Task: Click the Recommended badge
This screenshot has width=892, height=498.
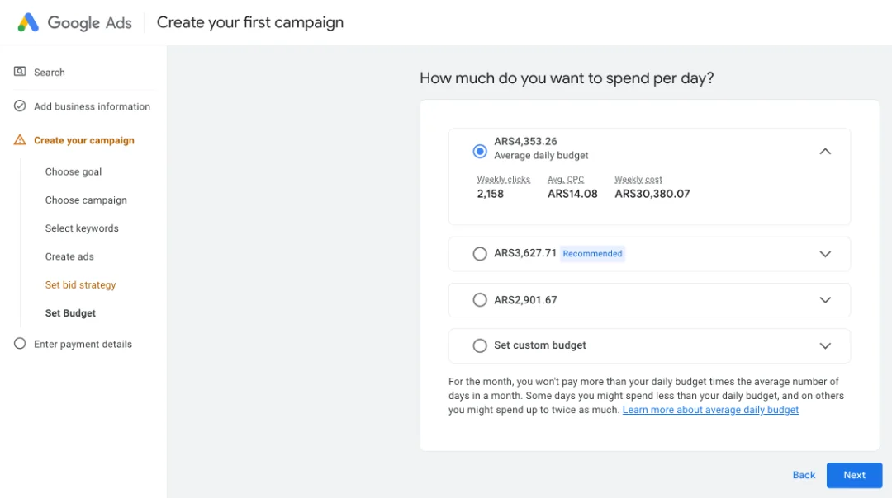Action: click(592, 253)
